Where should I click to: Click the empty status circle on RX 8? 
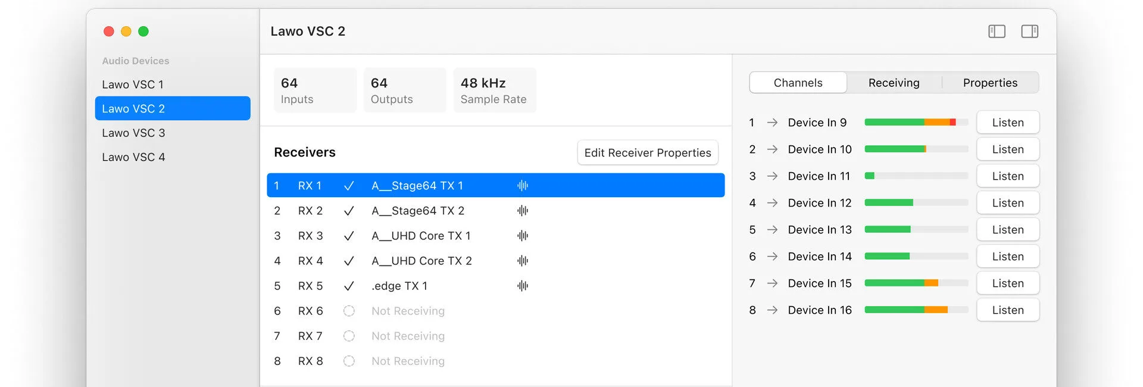349,361
